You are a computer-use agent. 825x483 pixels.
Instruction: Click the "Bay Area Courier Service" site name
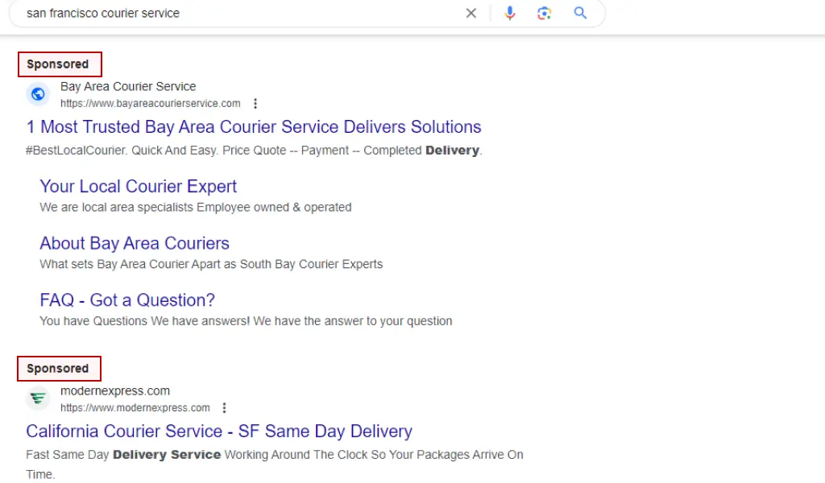click(128, 86)
